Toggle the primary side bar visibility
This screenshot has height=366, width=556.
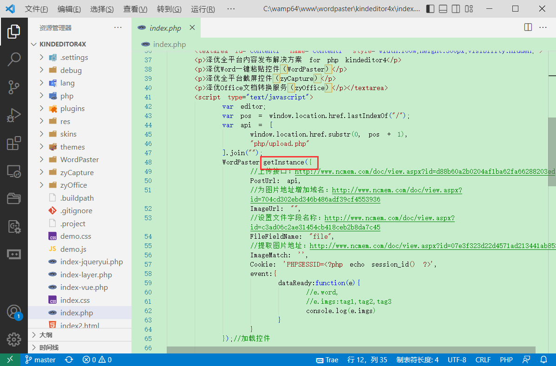(431, 9)
